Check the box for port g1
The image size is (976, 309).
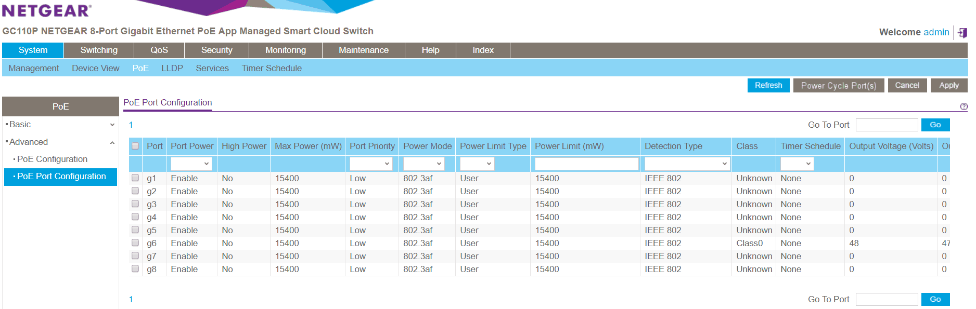tap(135, 178)
